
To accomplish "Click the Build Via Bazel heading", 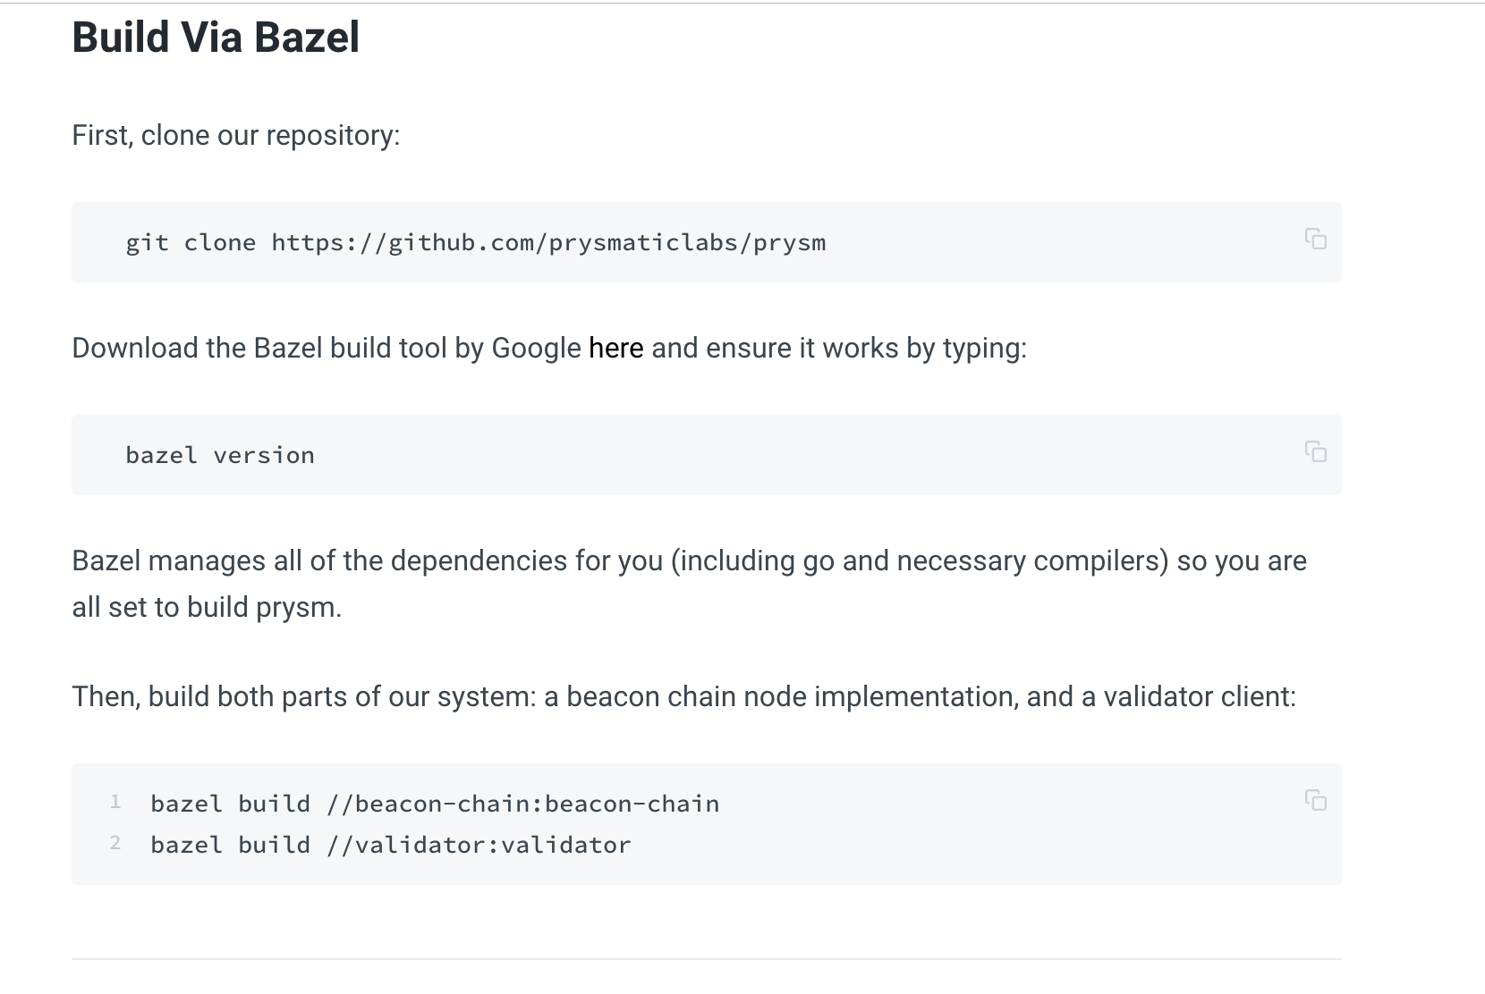I will [216, 38].
